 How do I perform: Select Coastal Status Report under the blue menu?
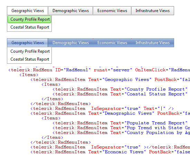coord(30,59)
